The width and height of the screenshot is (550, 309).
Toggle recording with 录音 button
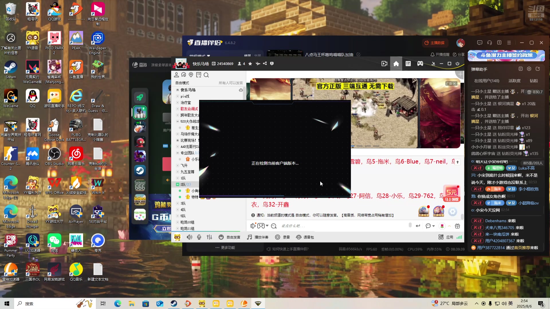click(282, 237)
